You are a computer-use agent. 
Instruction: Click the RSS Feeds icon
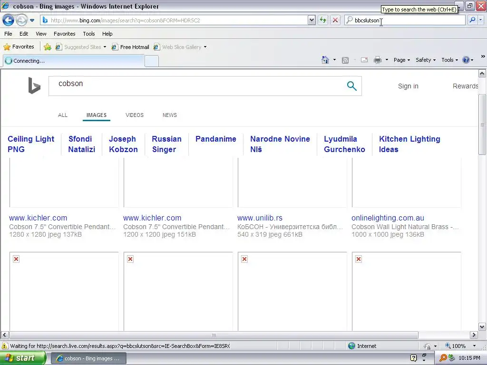pos(345,60)
